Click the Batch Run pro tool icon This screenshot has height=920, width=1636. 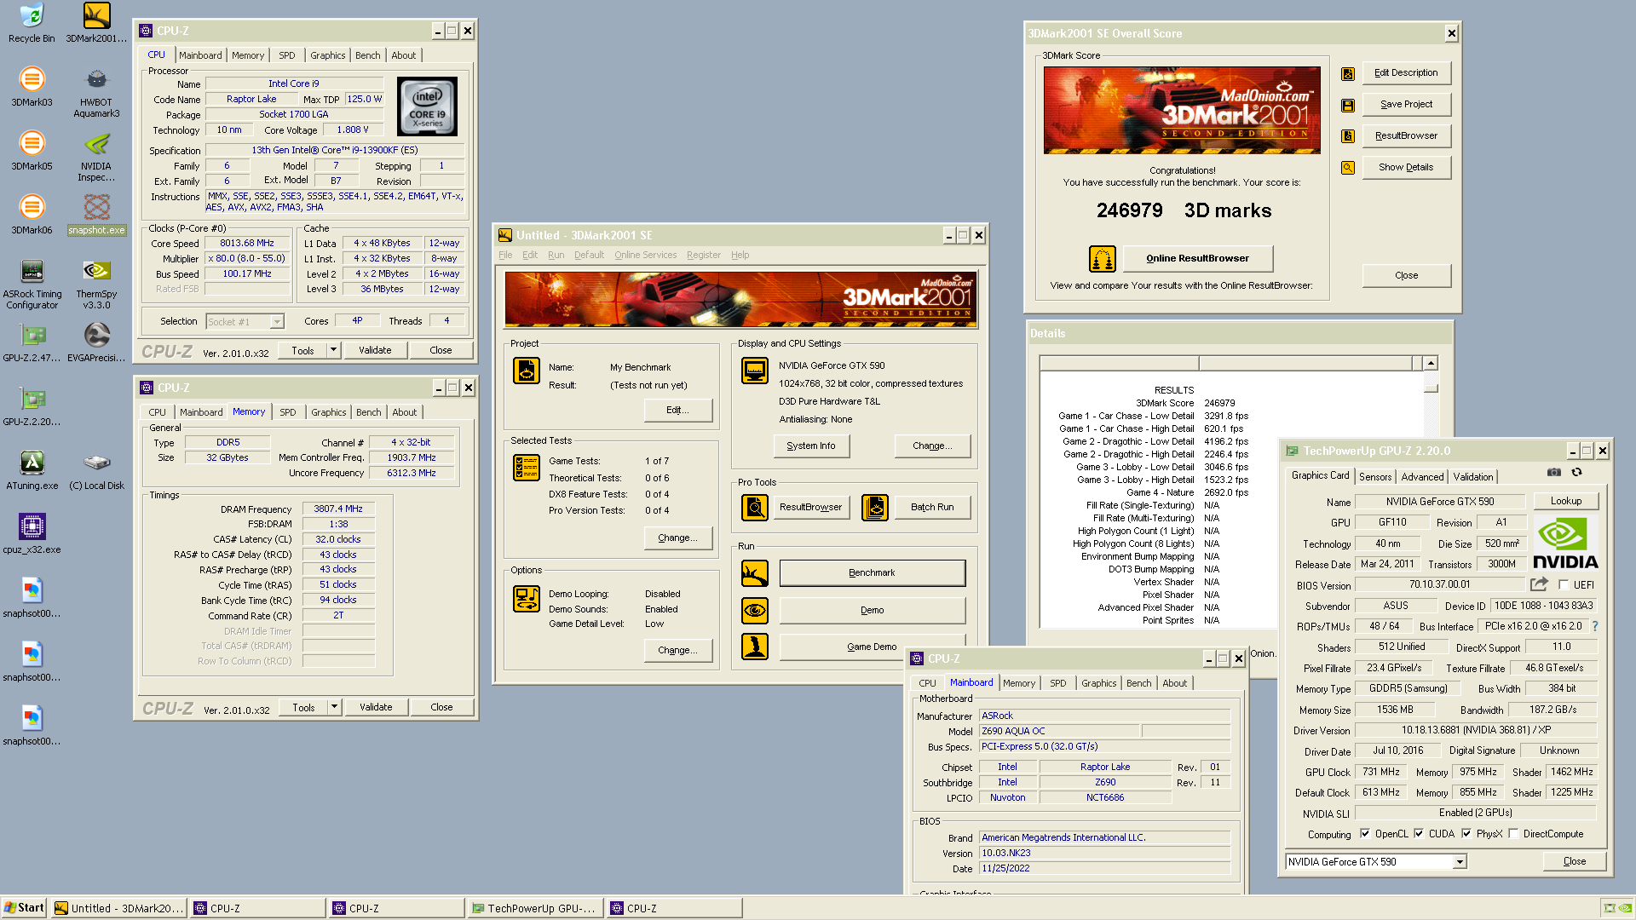click(875, 507)
